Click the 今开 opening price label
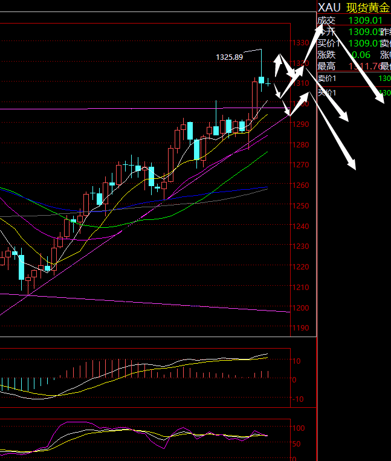The height and width of the screenshot is (461, 391). [326, 32]
